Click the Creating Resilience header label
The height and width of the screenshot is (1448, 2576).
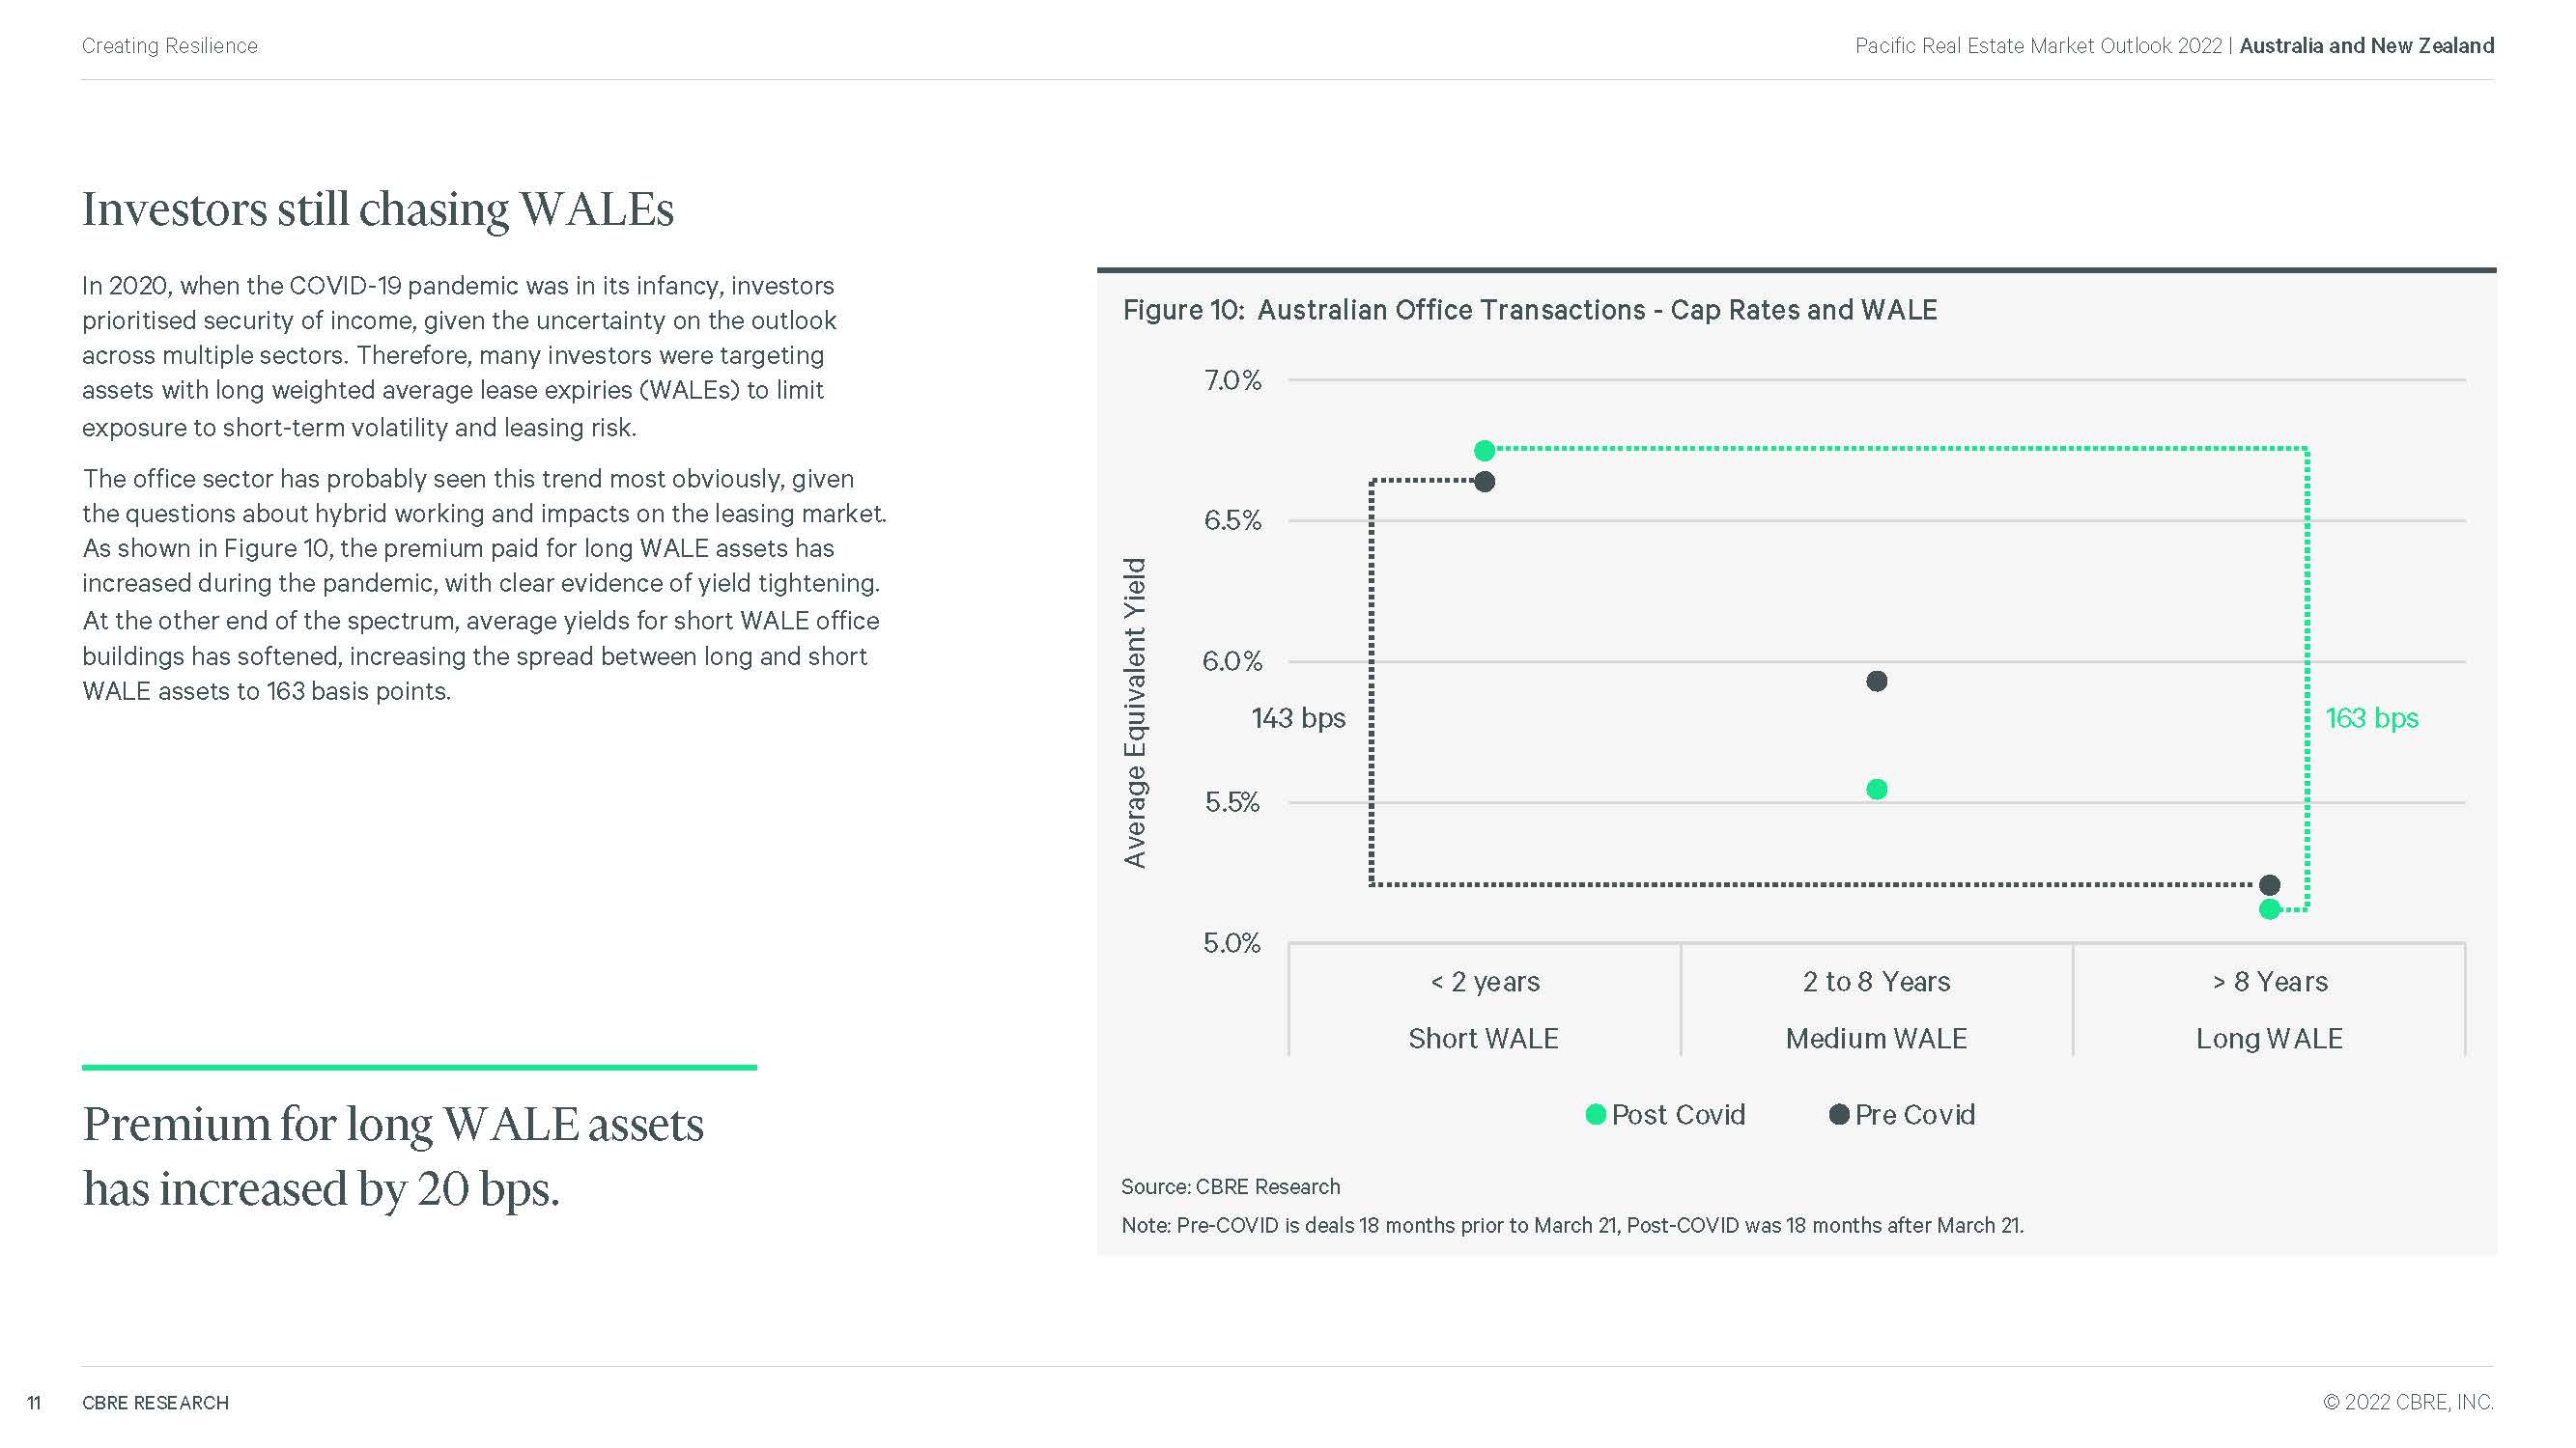coord(169,46)
